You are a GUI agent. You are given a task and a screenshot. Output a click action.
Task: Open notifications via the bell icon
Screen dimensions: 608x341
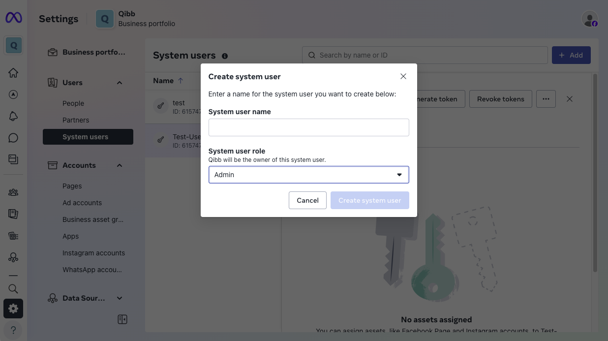tap(13, 116)
